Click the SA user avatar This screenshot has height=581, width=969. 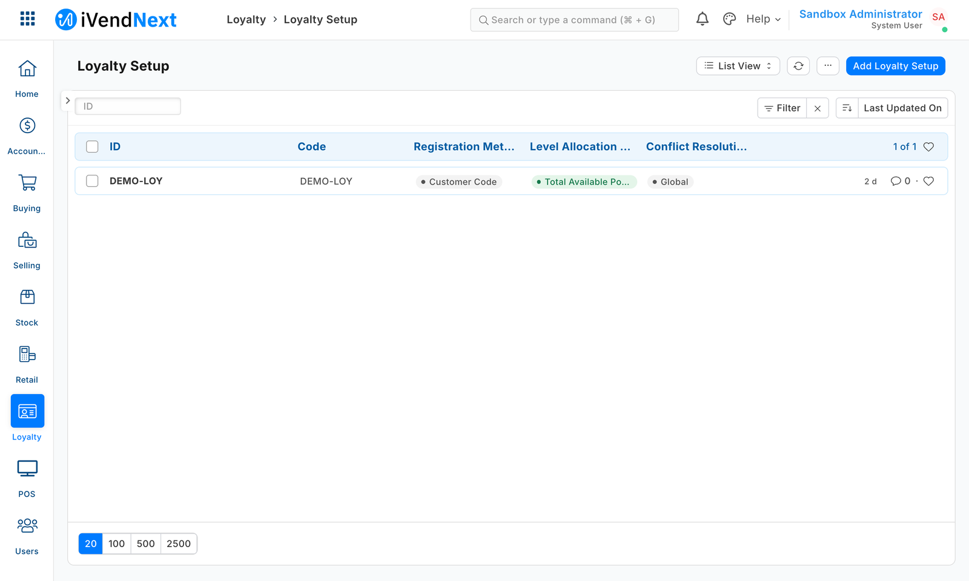[x=939, y=17]
